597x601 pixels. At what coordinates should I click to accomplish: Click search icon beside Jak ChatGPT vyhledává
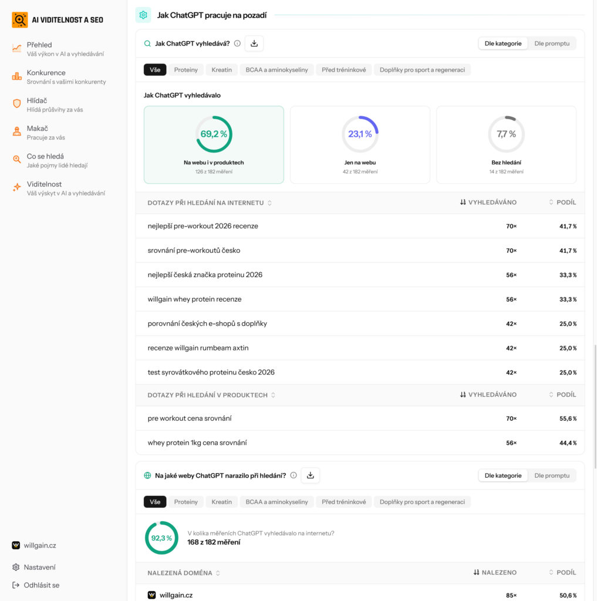147,43
